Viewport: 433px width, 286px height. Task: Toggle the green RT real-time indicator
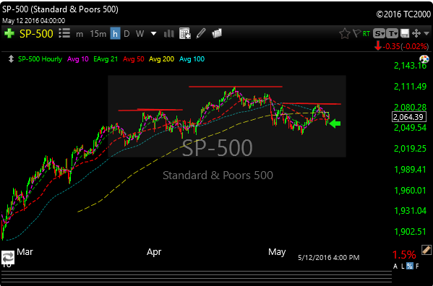(x=366, y=34)
